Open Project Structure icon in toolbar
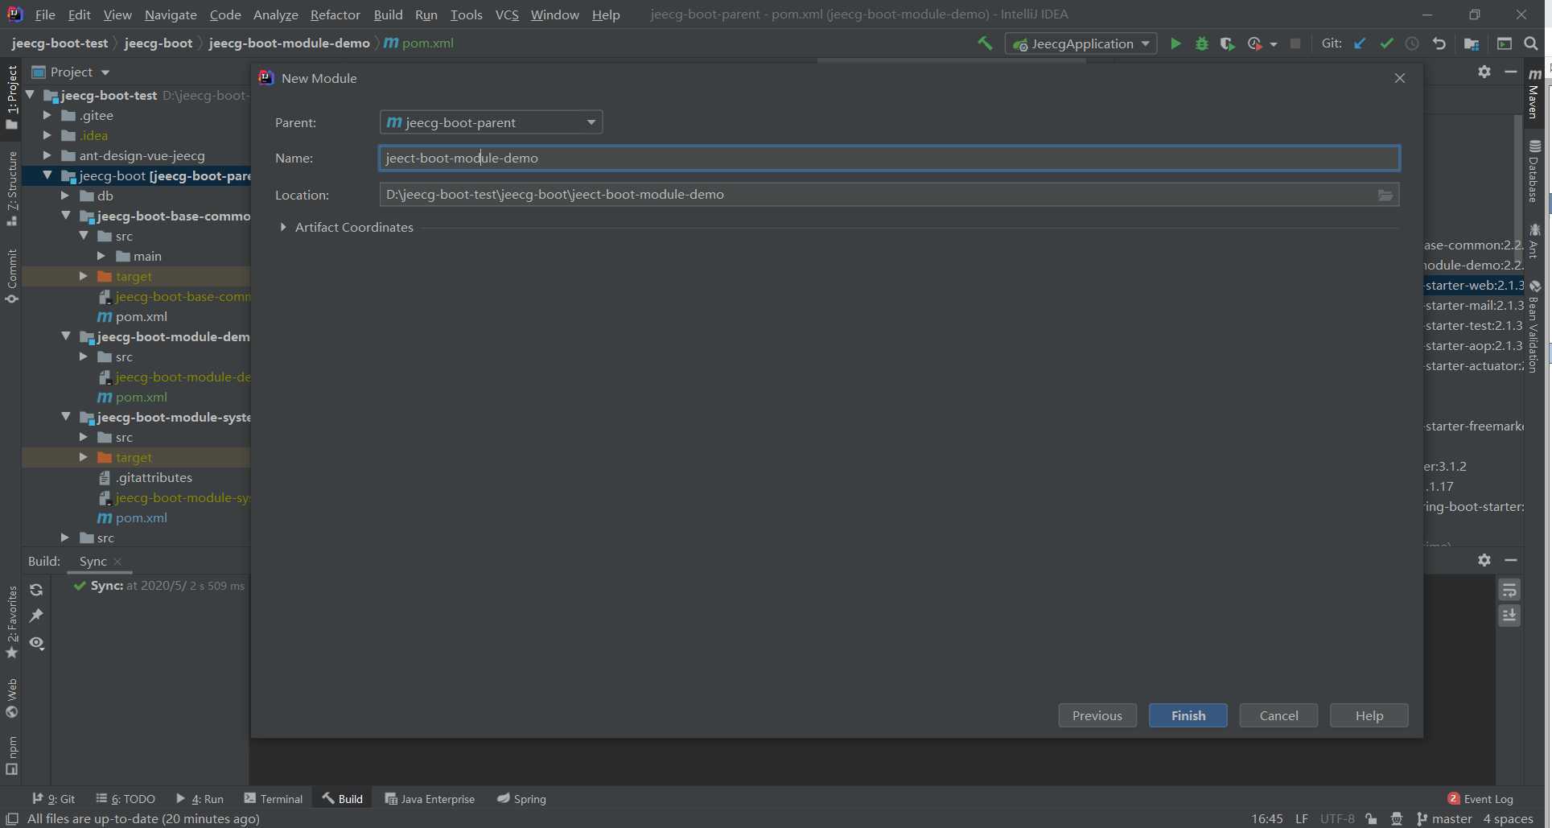This screenshot has height=828, width=1552. coord(1472,43)
